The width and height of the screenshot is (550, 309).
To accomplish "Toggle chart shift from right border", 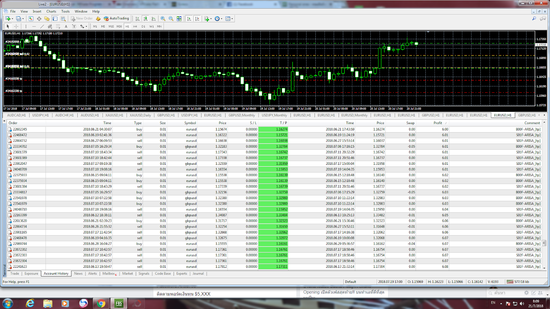I will [x=197, y=19].
